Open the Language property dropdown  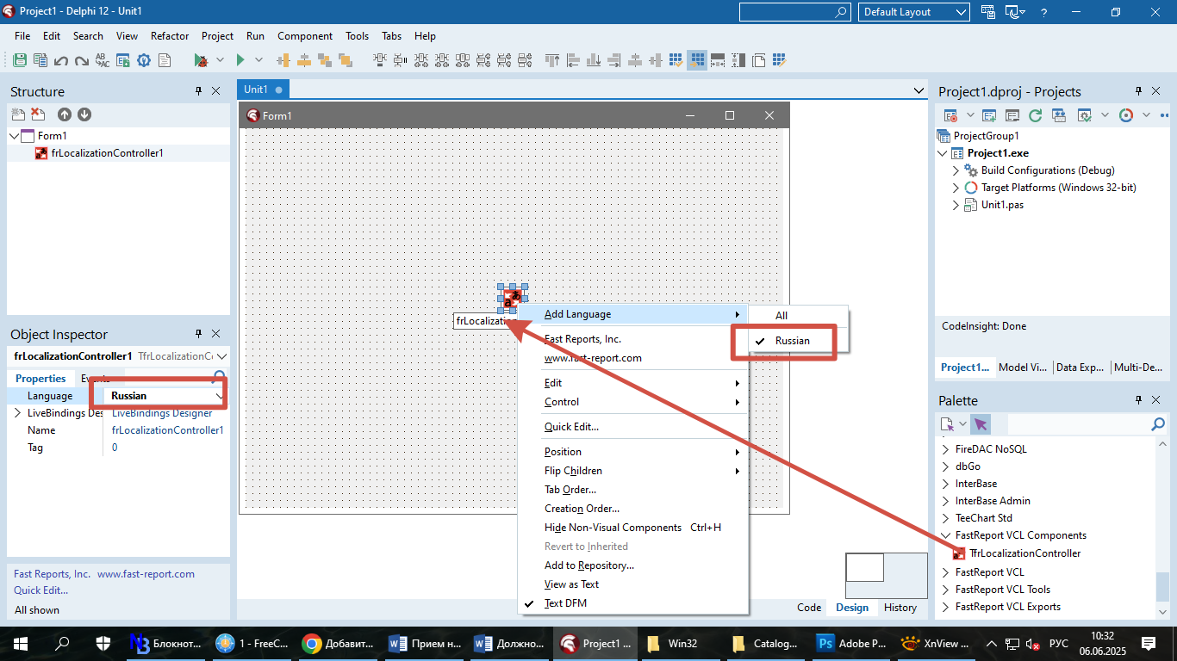pyautogui.click(x=220, y=396)
